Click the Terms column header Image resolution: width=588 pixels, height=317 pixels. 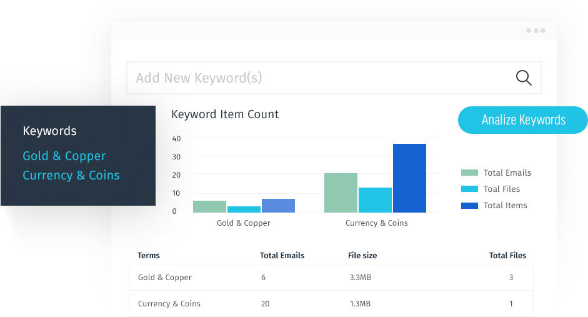pos(149,255)
